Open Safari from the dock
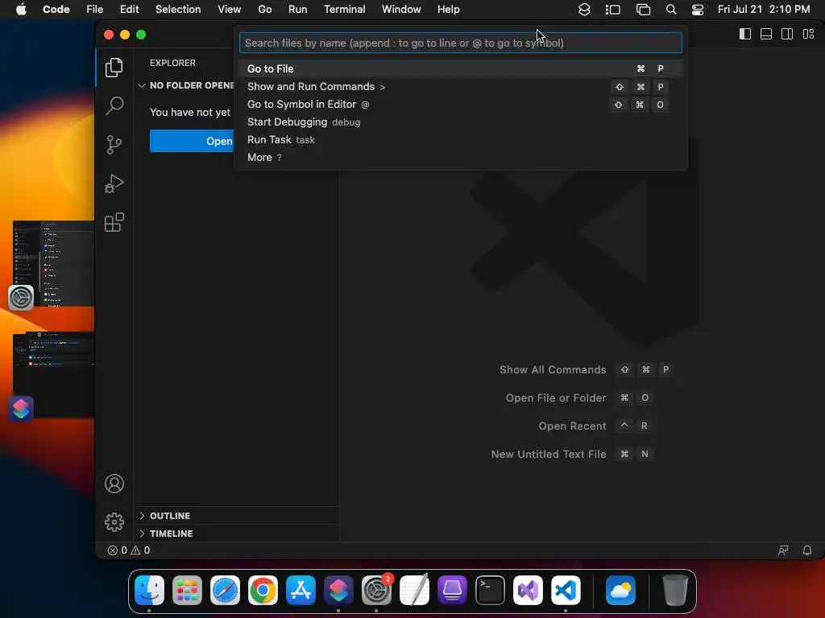 (226, 590)
